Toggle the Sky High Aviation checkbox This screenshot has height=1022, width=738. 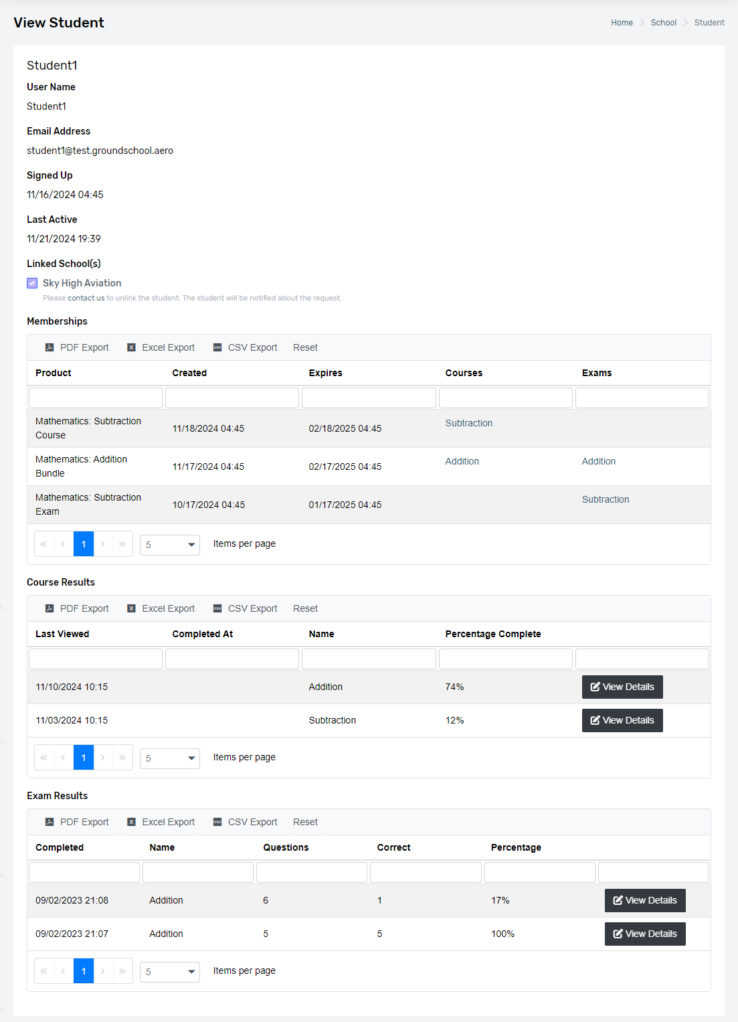pos(32,283)
